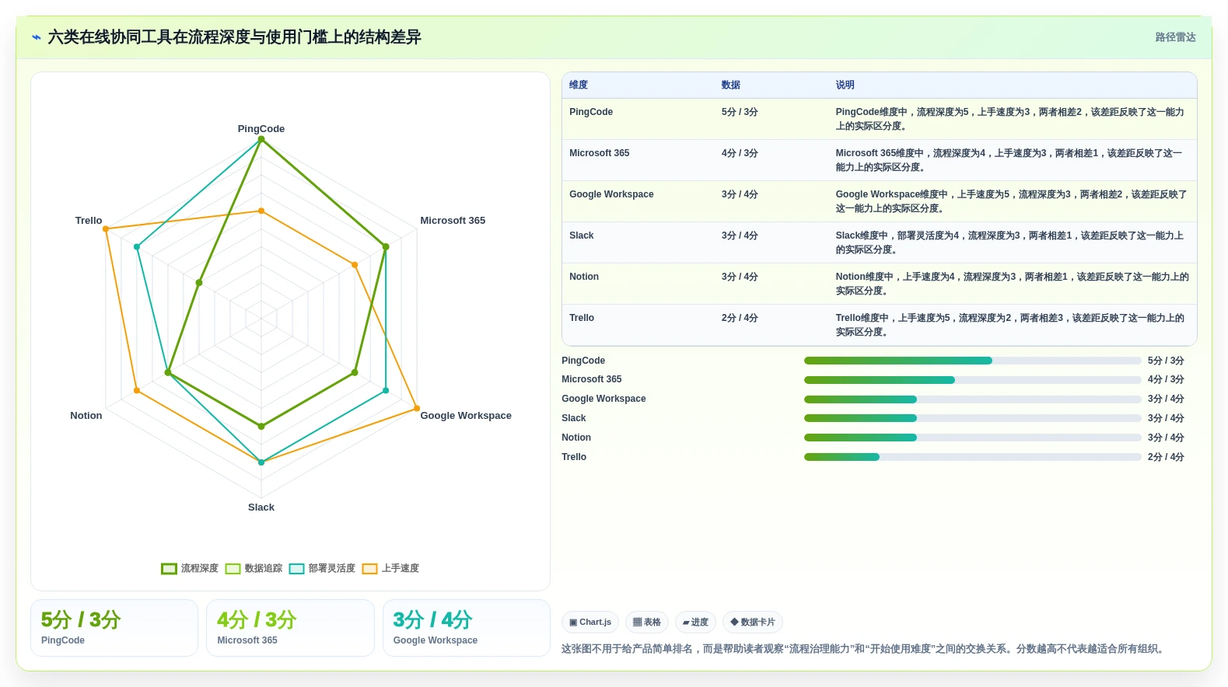Viewport: 1228px width, 687px height.
Task: Open the Microsoft 365 4分 / 3分 card
Action: [x=290, y=628]
